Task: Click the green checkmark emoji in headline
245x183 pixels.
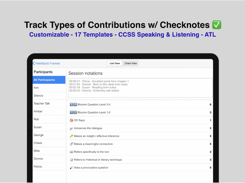Action: point(217,25)
